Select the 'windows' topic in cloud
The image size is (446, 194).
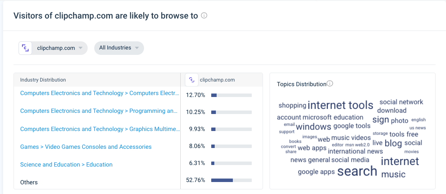coord(314,127)
